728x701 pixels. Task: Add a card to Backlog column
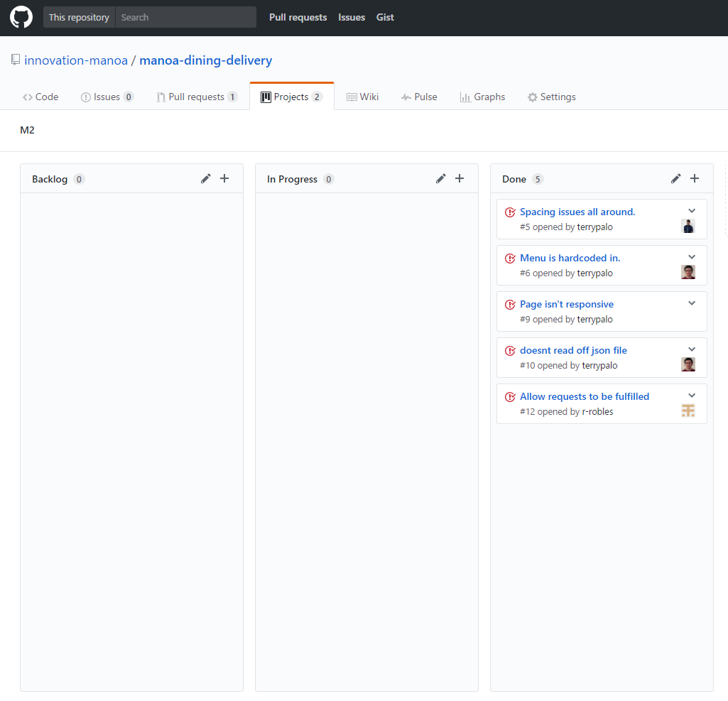click(x=224, y=179)
